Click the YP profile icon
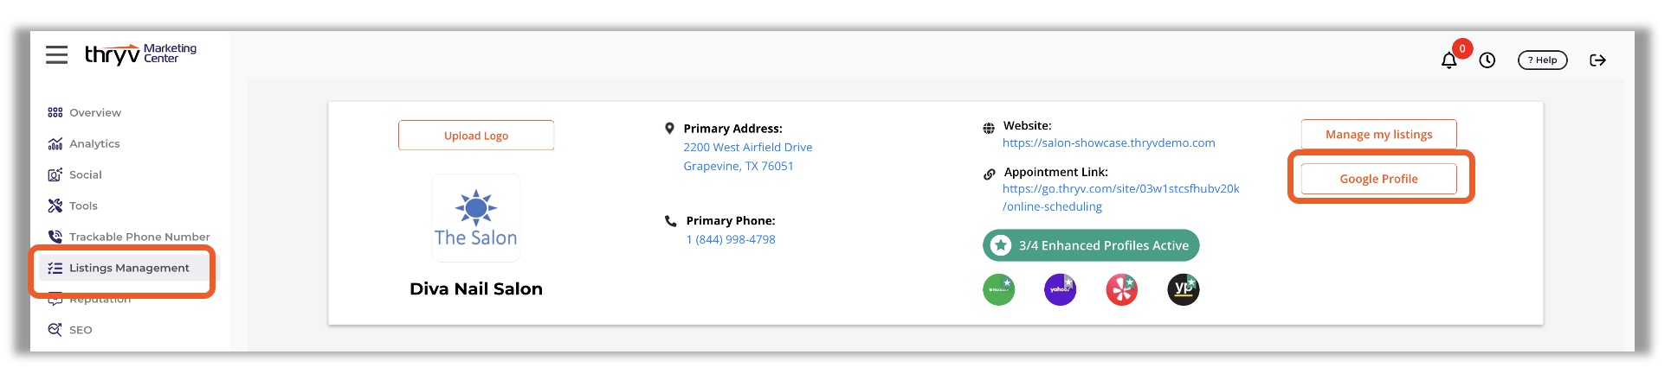 [1183, 290]
